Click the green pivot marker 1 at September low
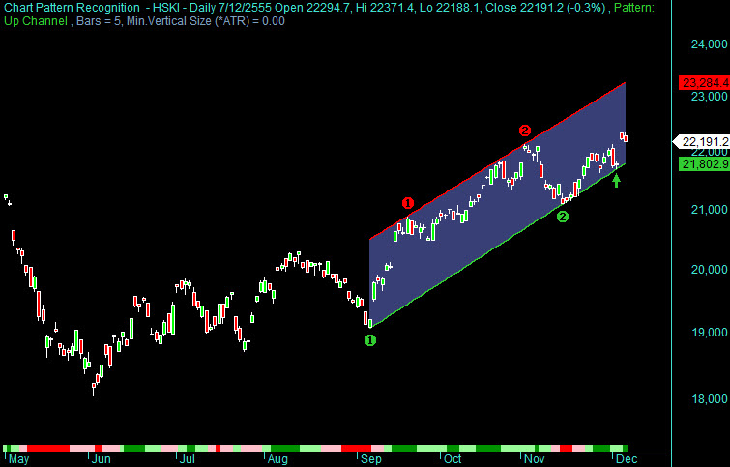 click(x=369, y=340)
